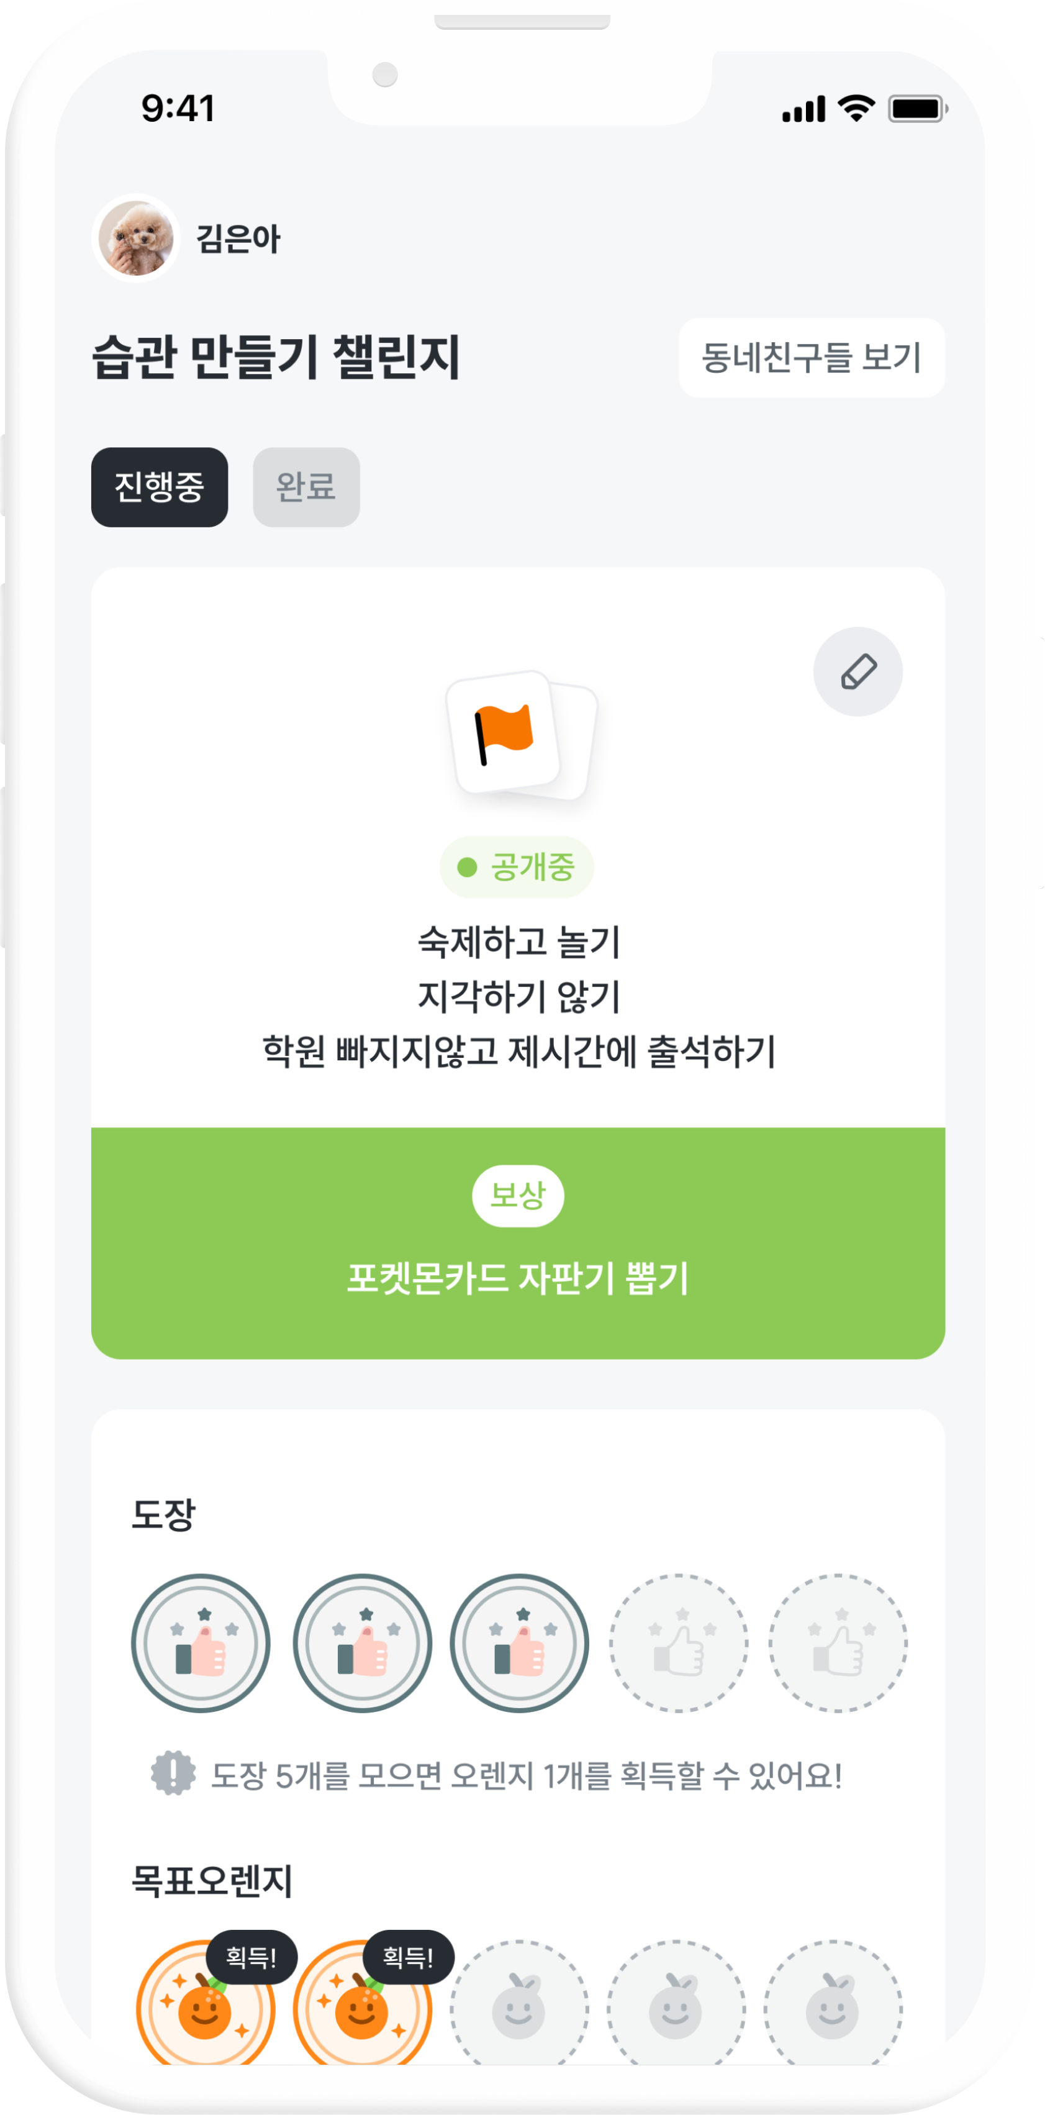Tap the second earned orange badge
Image resolution: width=1045 pixels, height=2115 pixels.
click(x=362, y=2003)
